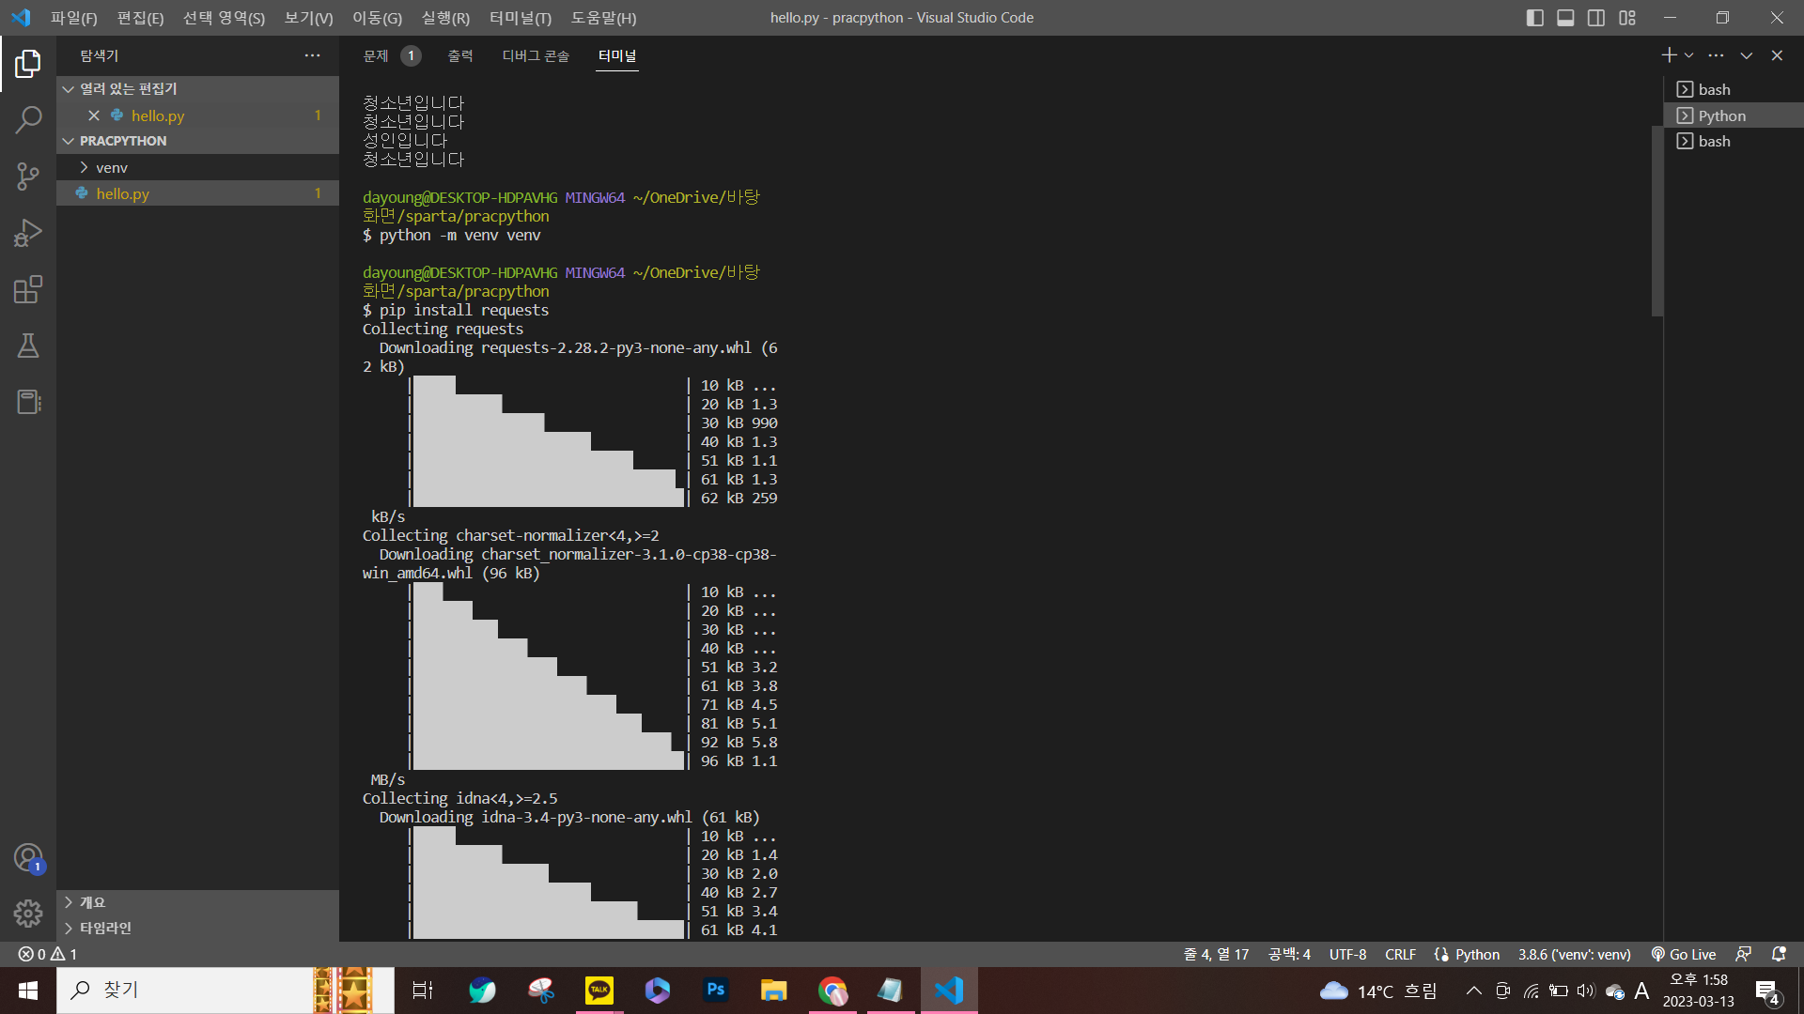
Task: Start Go Live server
Action: 1684,954
